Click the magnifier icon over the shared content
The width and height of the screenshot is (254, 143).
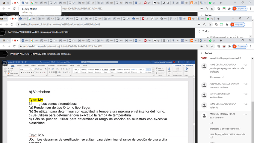tap(5, 63)
